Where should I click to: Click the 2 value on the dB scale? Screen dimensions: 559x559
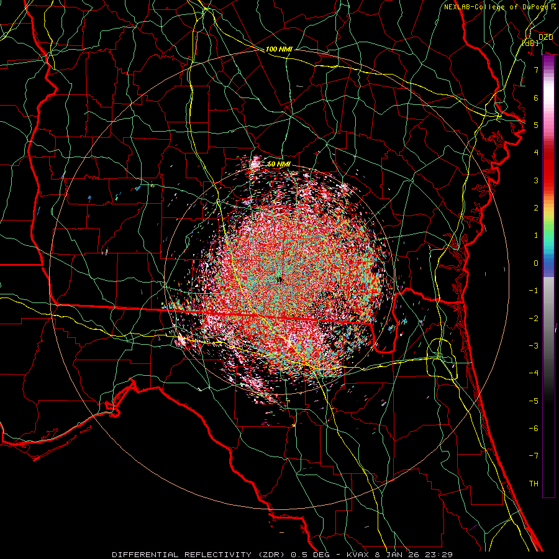[x=536, y=208]
